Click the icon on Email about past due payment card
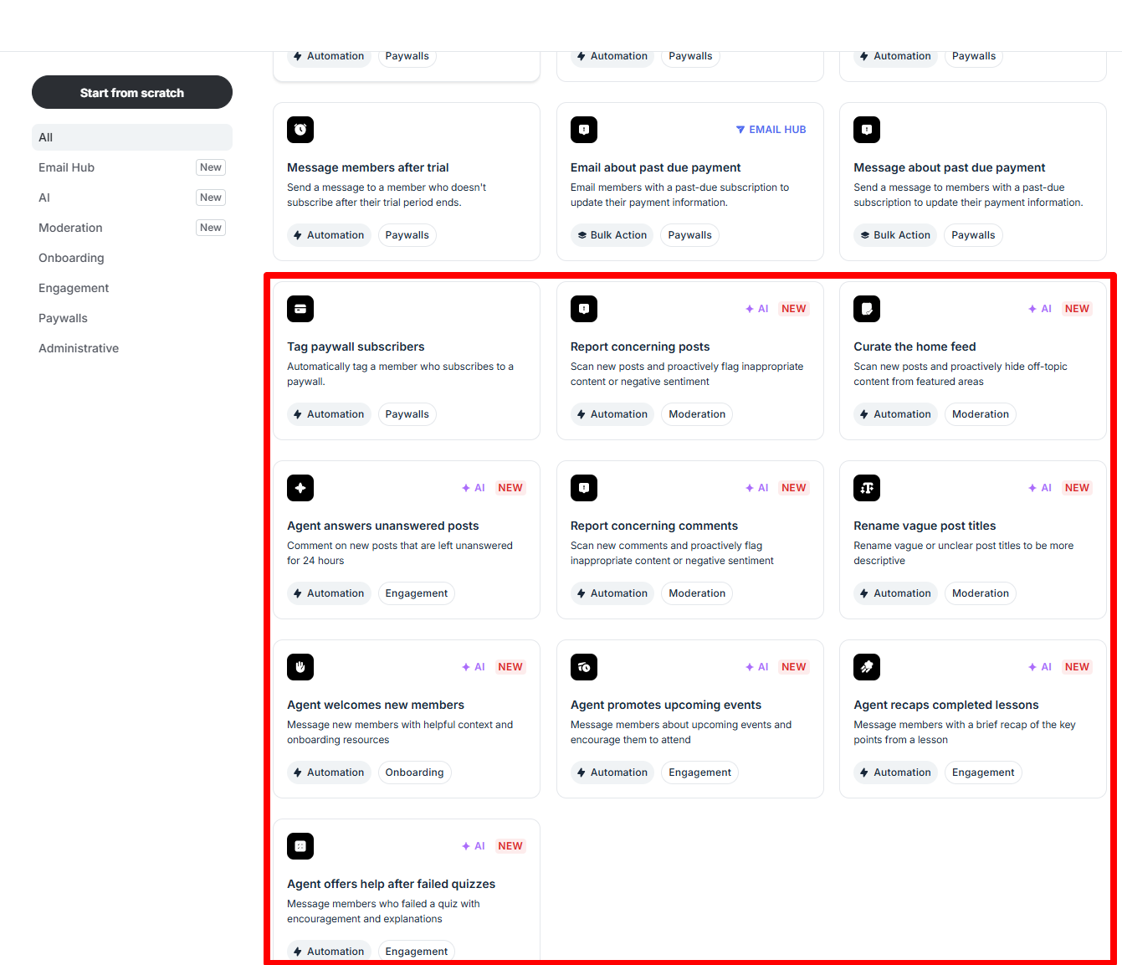Image resolution: width=1122 pixels, height=965 pixels. pos(584,130)
